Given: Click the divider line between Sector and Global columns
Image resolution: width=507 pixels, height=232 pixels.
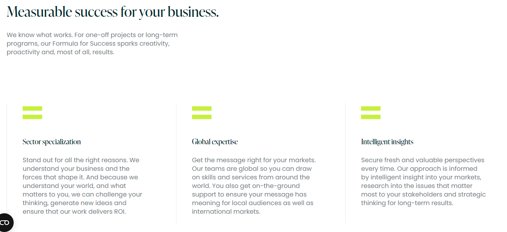Looking at the screenshot, I should [176, 164].
